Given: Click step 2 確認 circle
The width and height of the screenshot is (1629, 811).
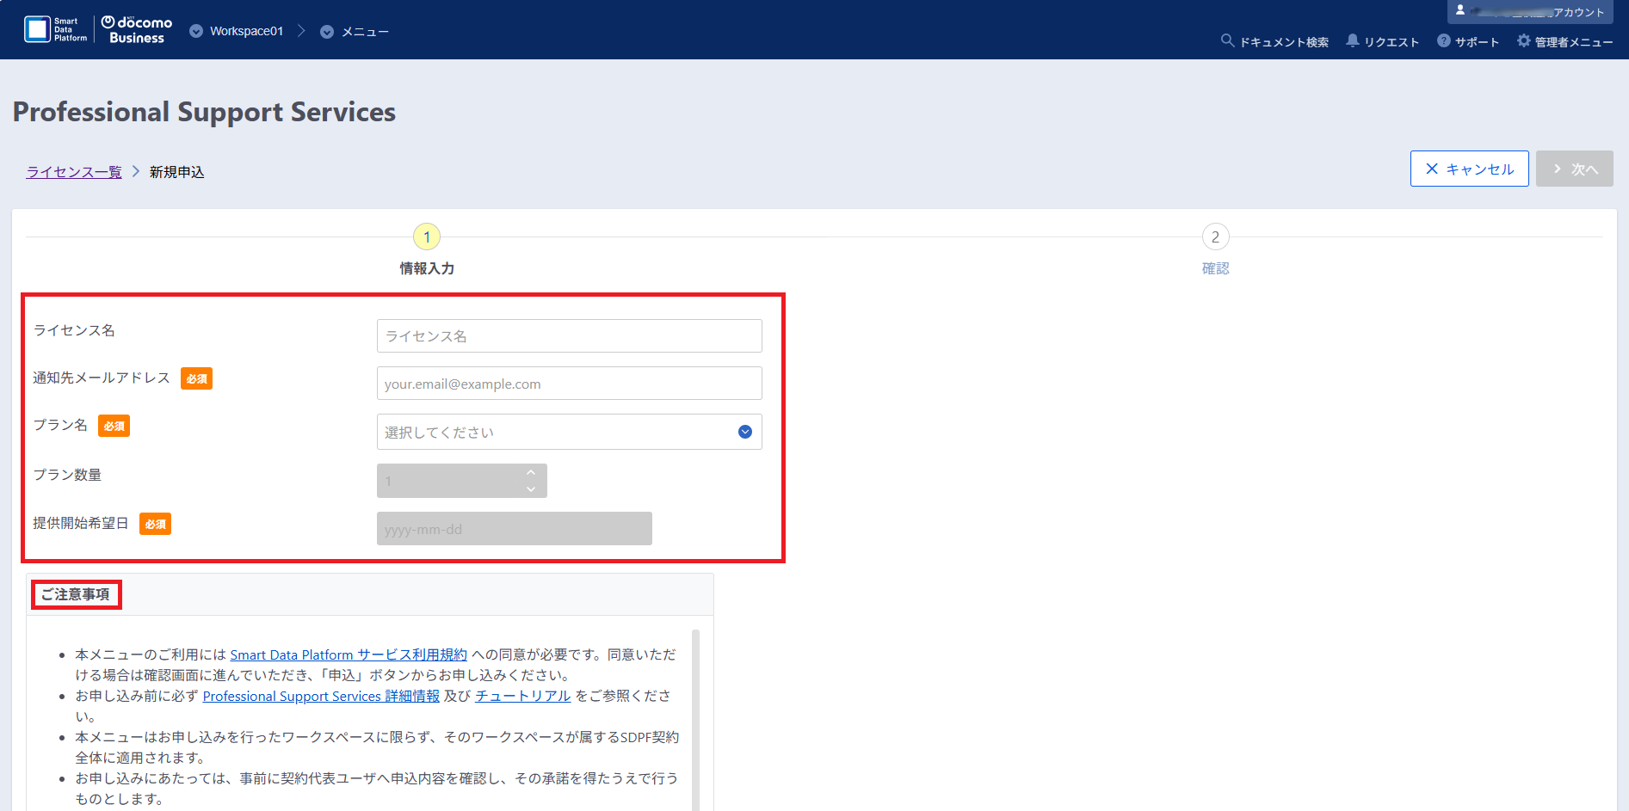Looking at the screenshot, I should (x=1215, y=237).
